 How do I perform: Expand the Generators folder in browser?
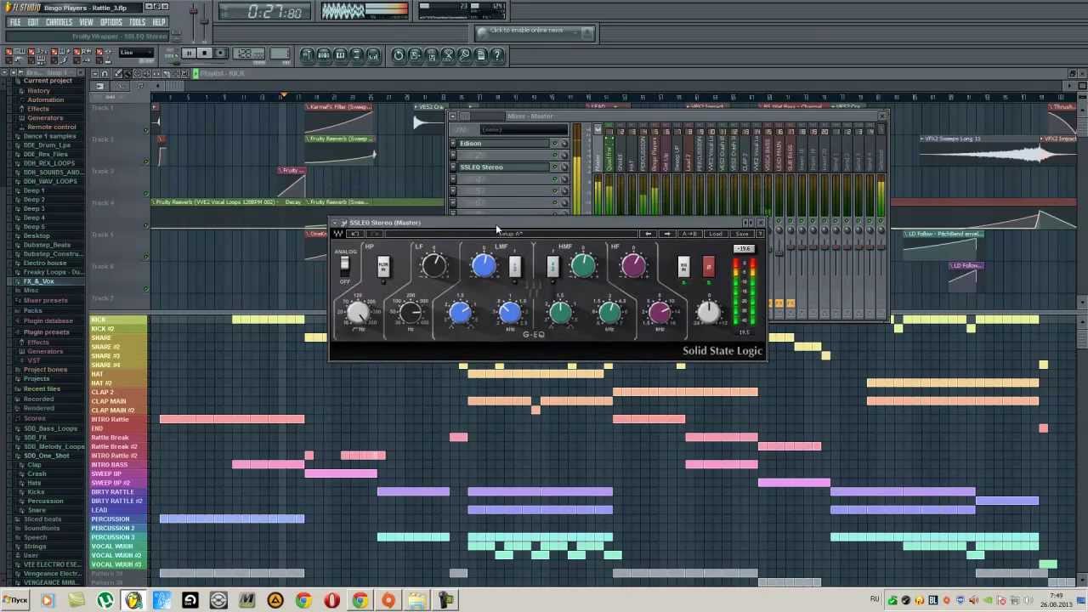[45, 117]
